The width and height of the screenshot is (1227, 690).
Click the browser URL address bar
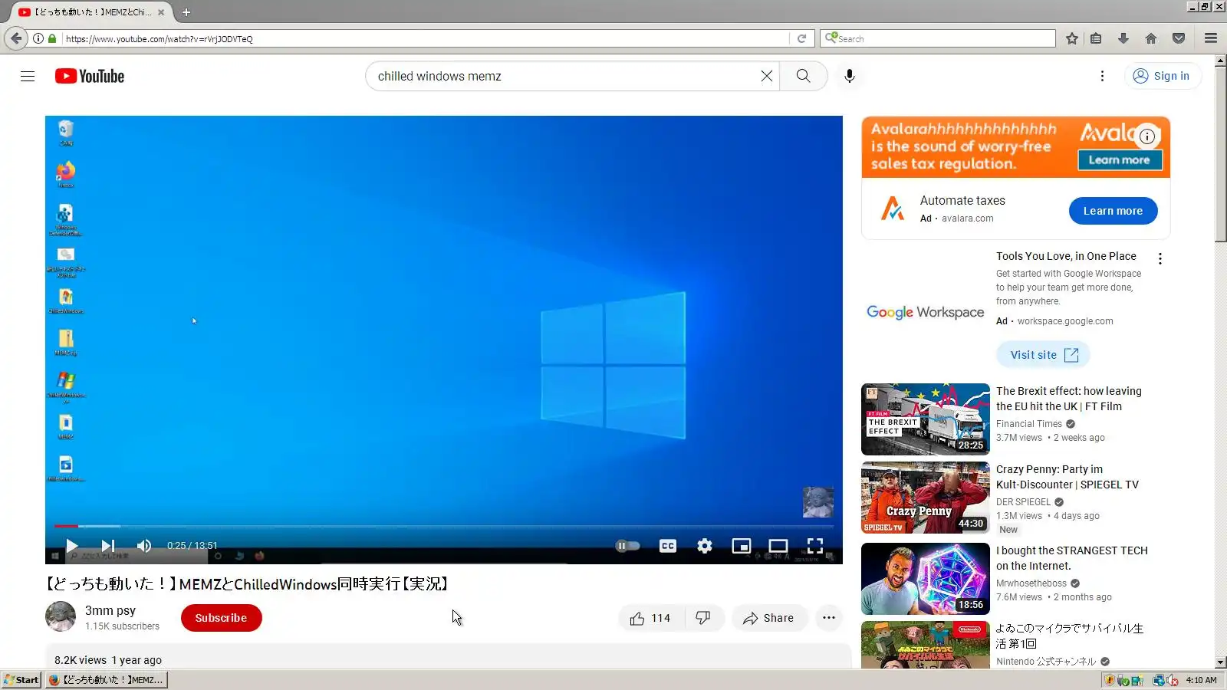point(426,38)
